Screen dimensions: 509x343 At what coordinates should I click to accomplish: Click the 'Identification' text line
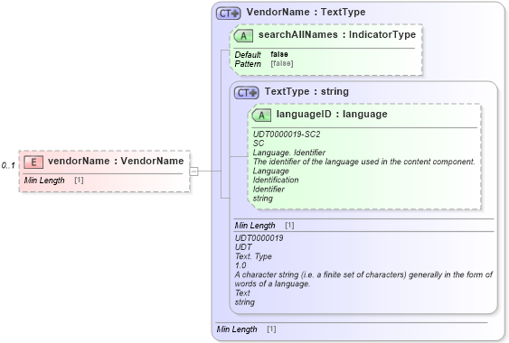point(276,180)
